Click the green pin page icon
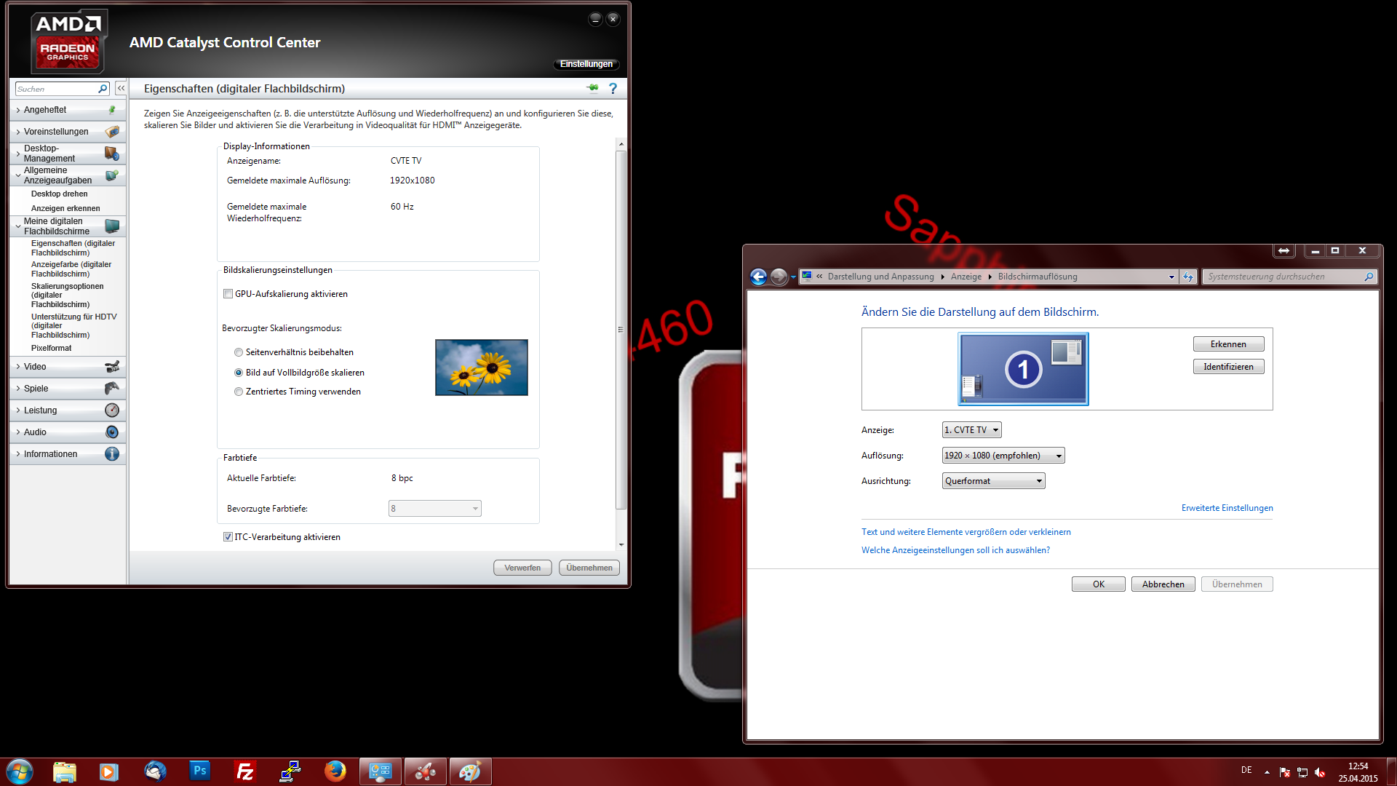Image resolution: width=1397 pixels, height=786 pixels. pos(592,88)
